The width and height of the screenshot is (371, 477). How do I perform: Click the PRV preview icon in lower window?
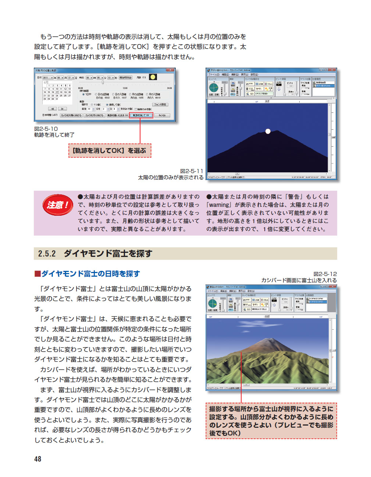[x=231, y=310]
